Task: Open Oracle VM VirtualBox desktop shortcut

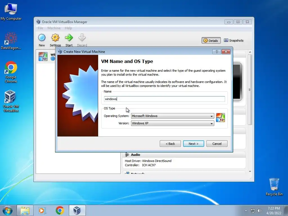Action: tap(11, 101)
